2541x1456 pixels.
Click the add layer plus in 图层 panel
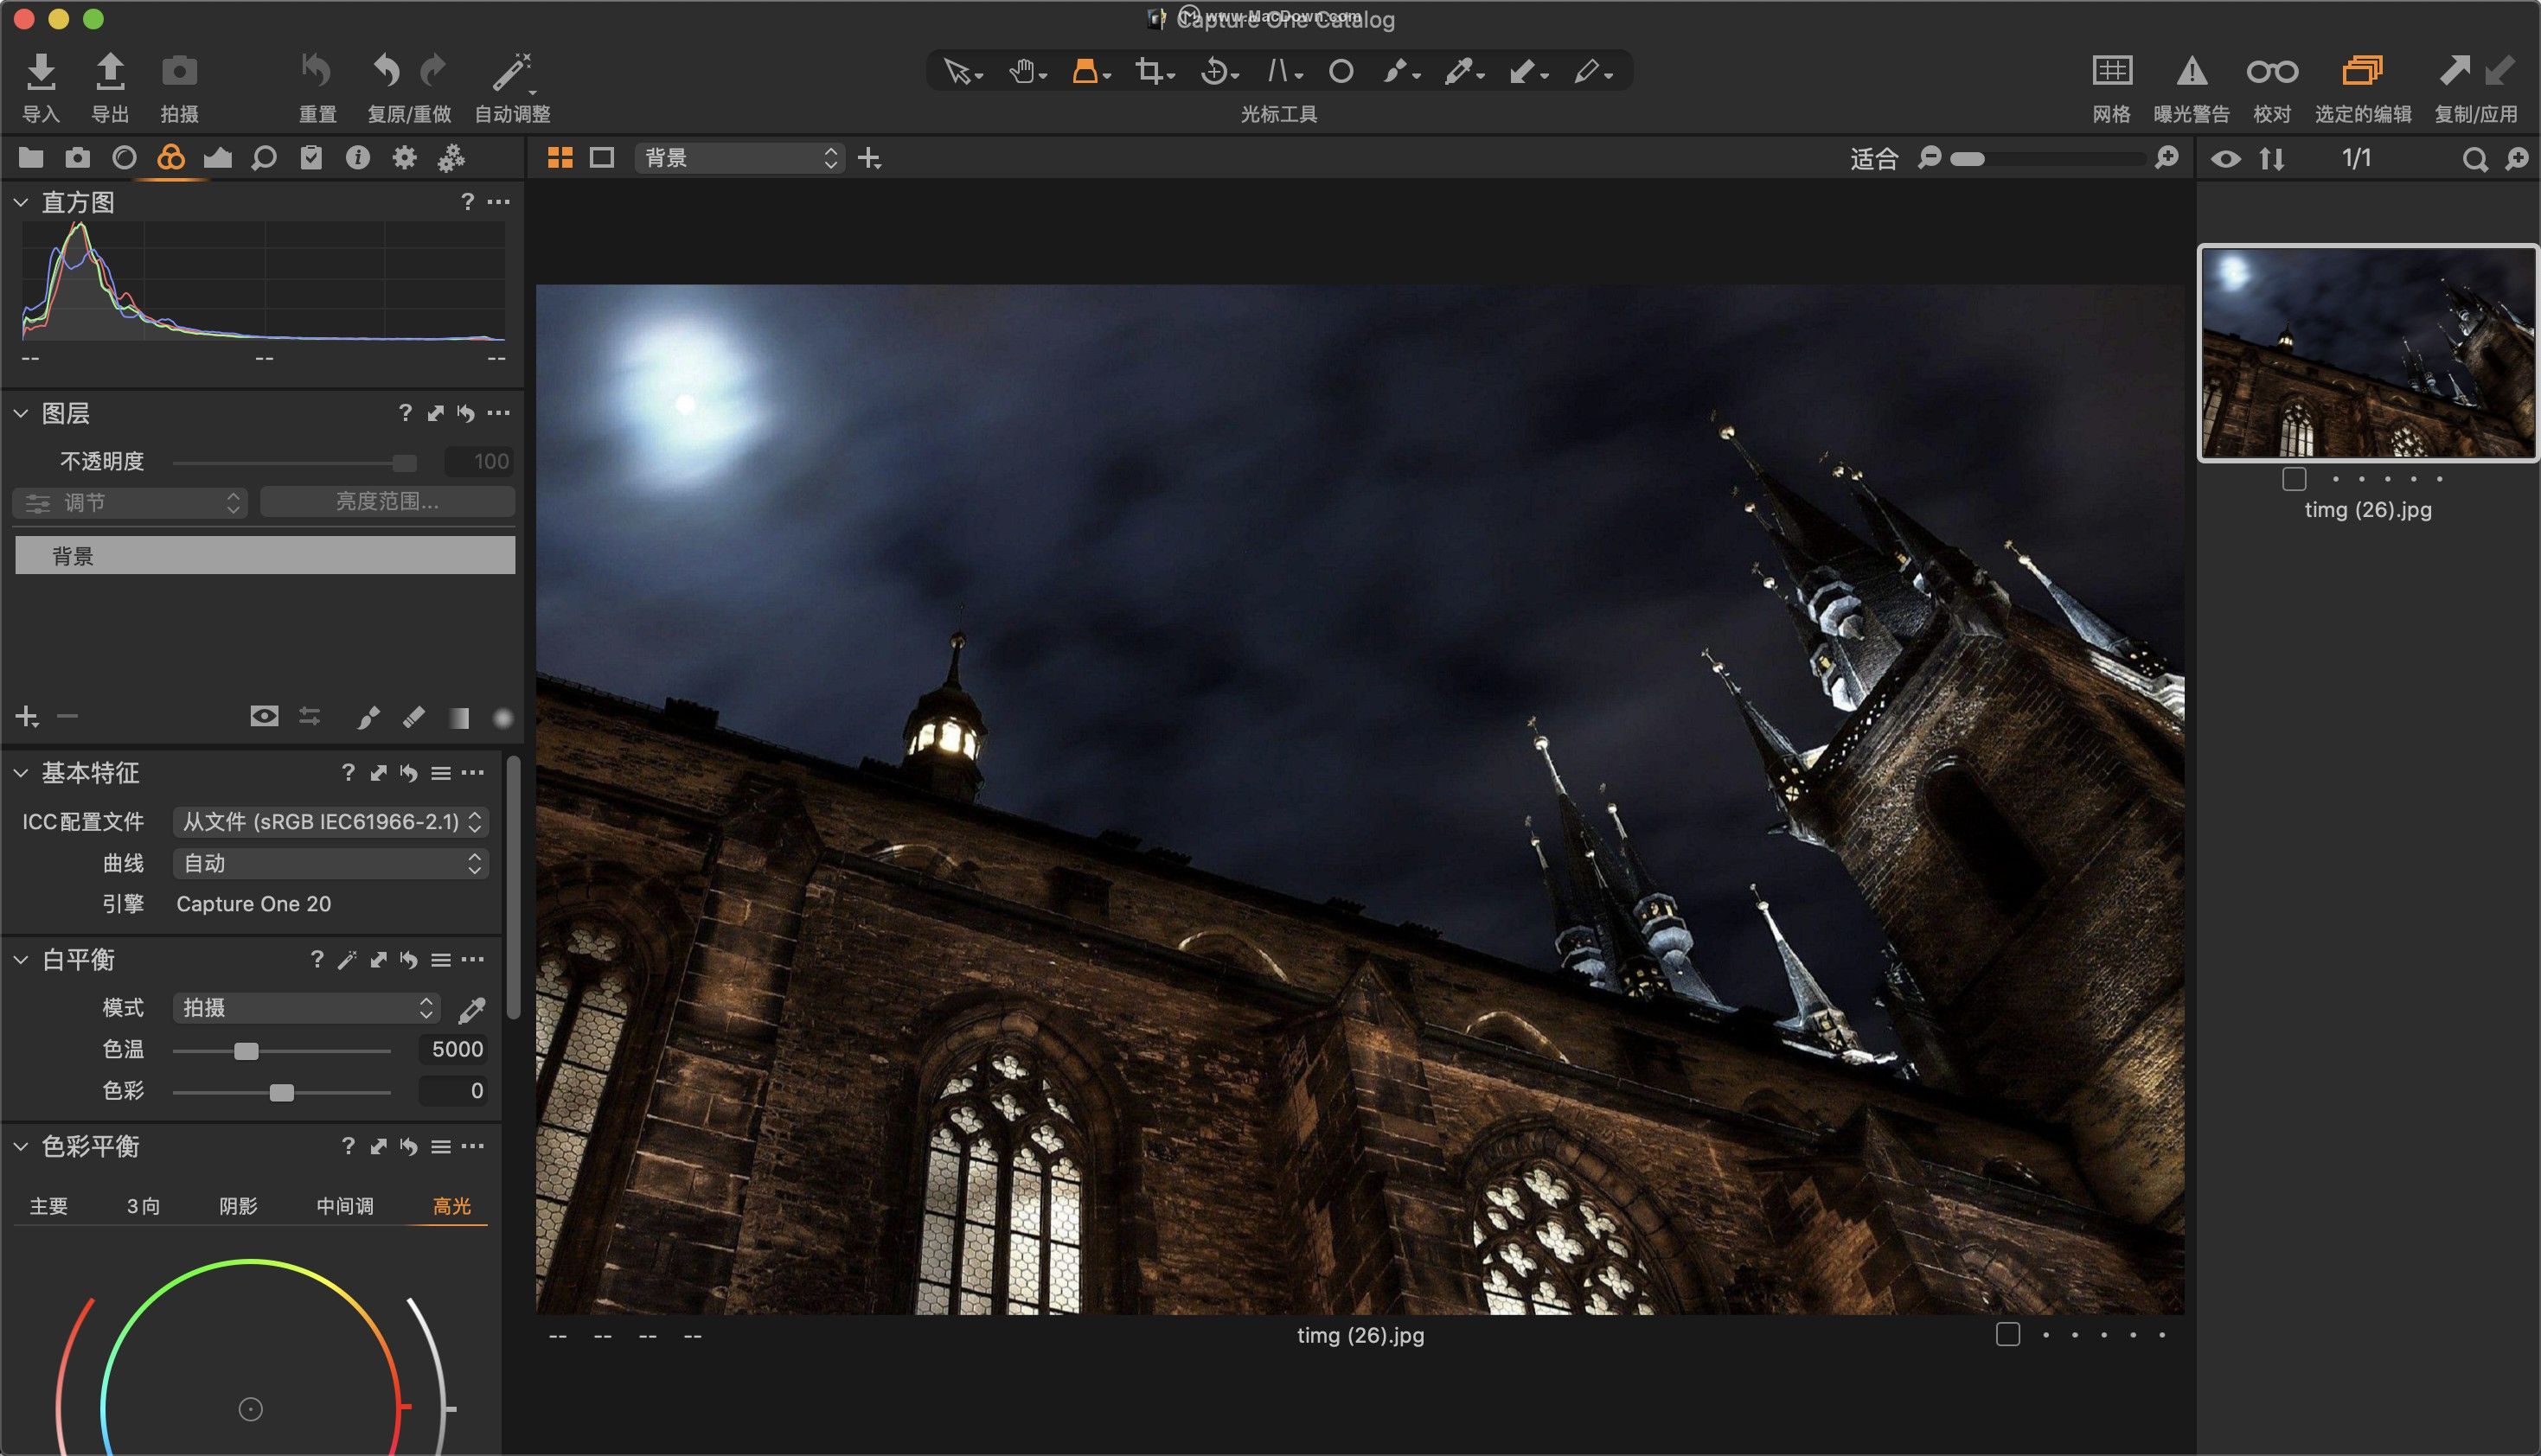pyautogui.click(x=27, y=716)
